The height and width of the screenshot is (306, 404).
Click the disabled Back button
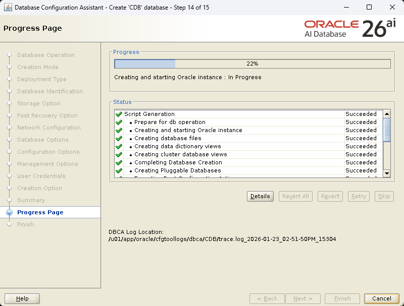(x=267, y=298)
